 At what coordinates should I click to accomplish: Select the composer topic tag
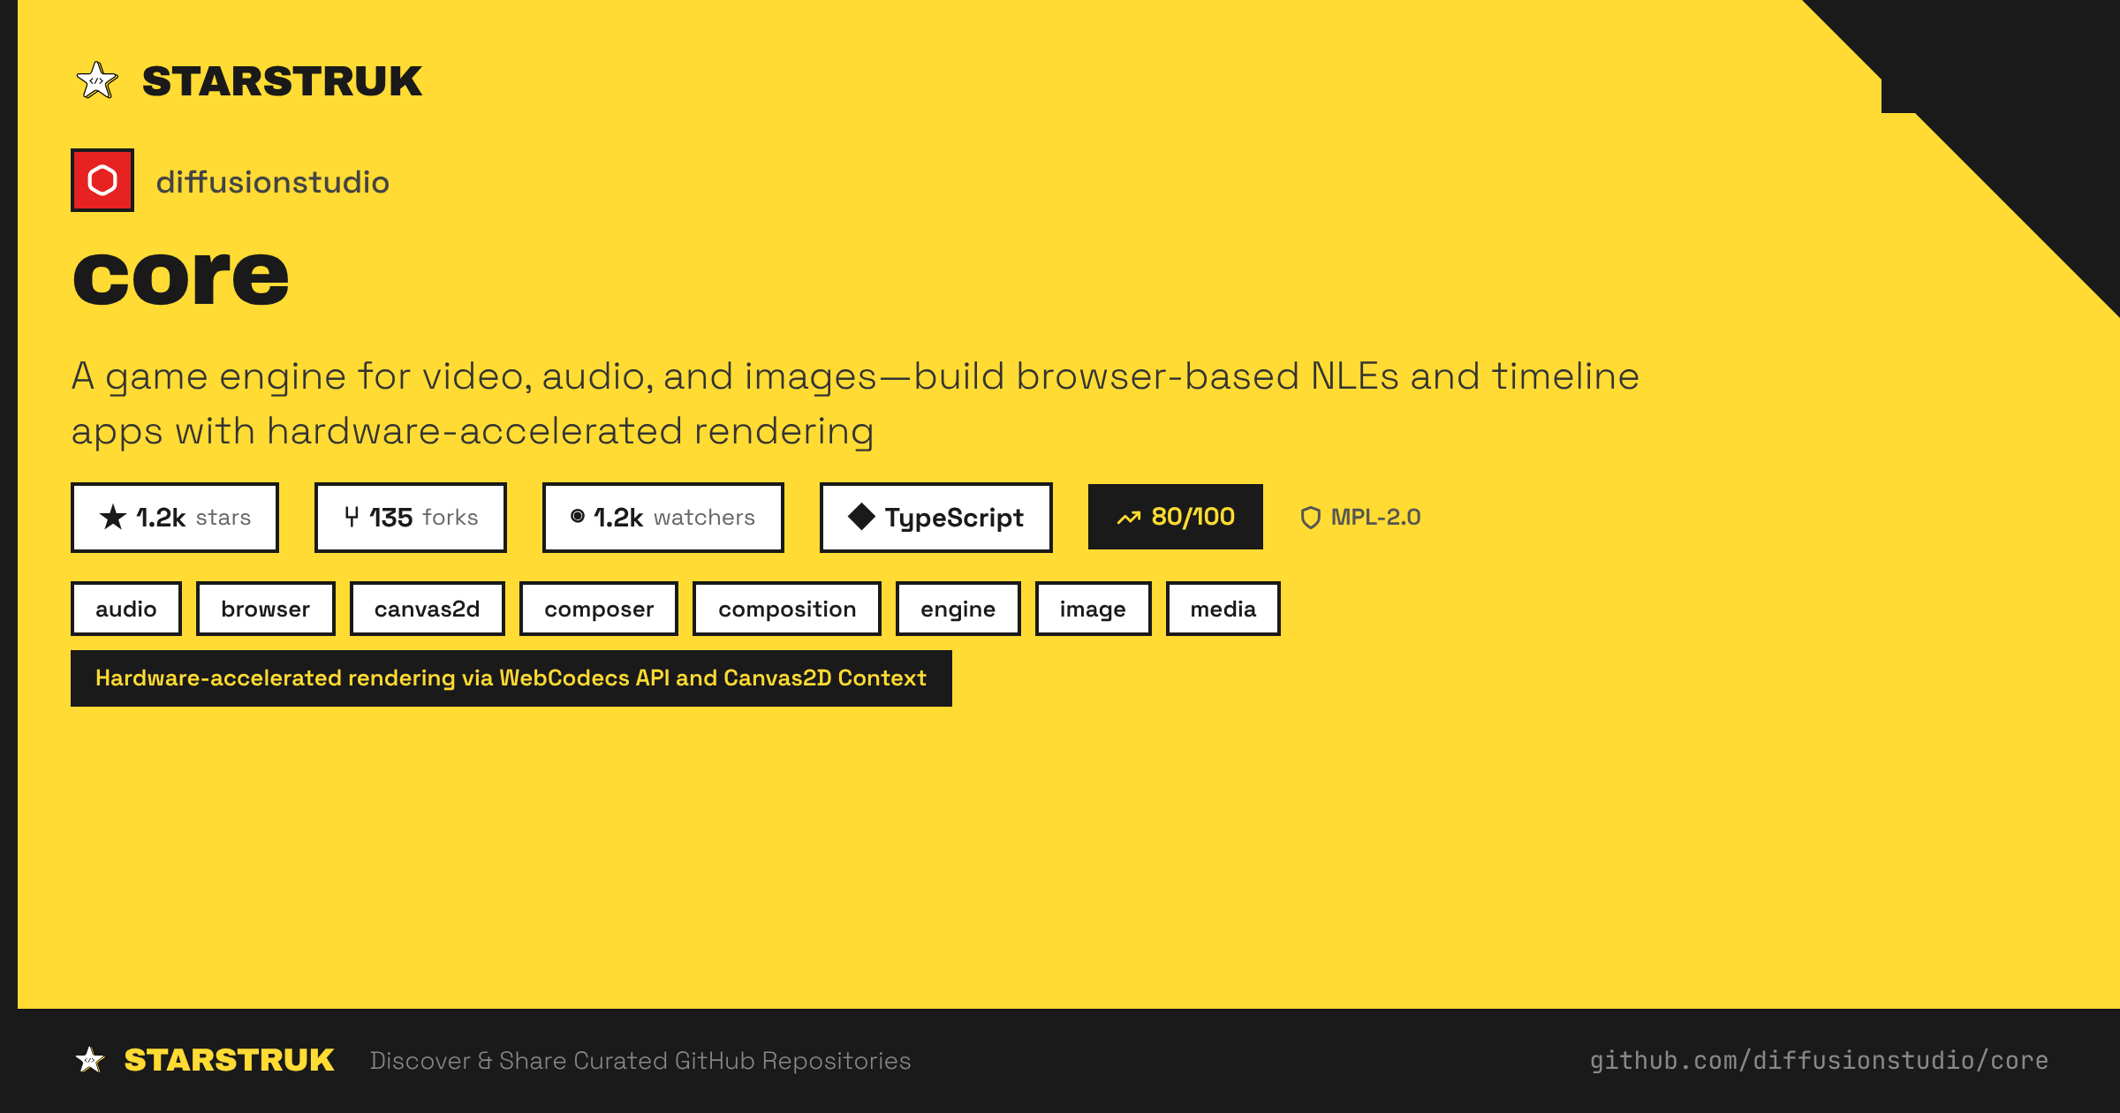[599, 609]
